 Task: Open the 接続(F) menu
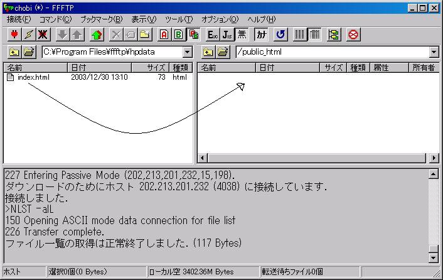pos(18,19)
